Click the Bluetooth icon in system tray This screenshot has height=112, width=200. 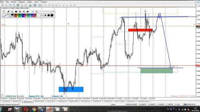(x=179, y=109)
